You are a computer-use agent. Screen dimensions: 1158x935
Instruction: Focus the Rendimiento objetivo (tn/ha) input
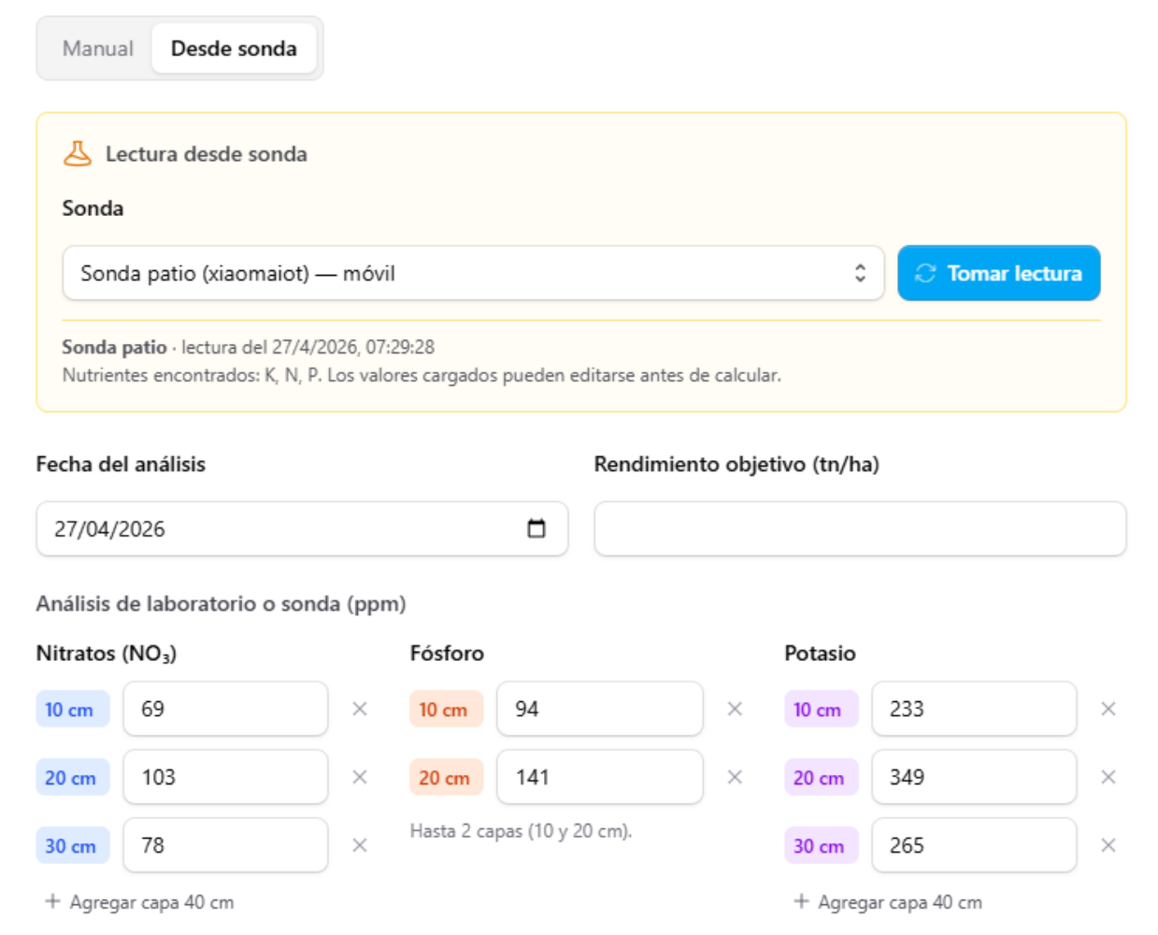(860, 528)
